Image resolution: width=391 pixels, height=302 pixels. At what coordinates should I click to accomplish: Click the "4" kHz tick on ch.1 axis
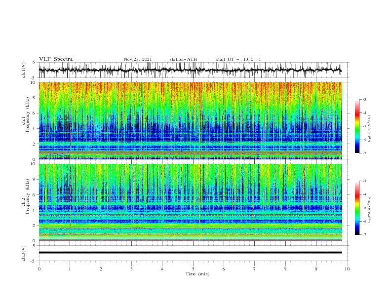click(x=34, y=129)
